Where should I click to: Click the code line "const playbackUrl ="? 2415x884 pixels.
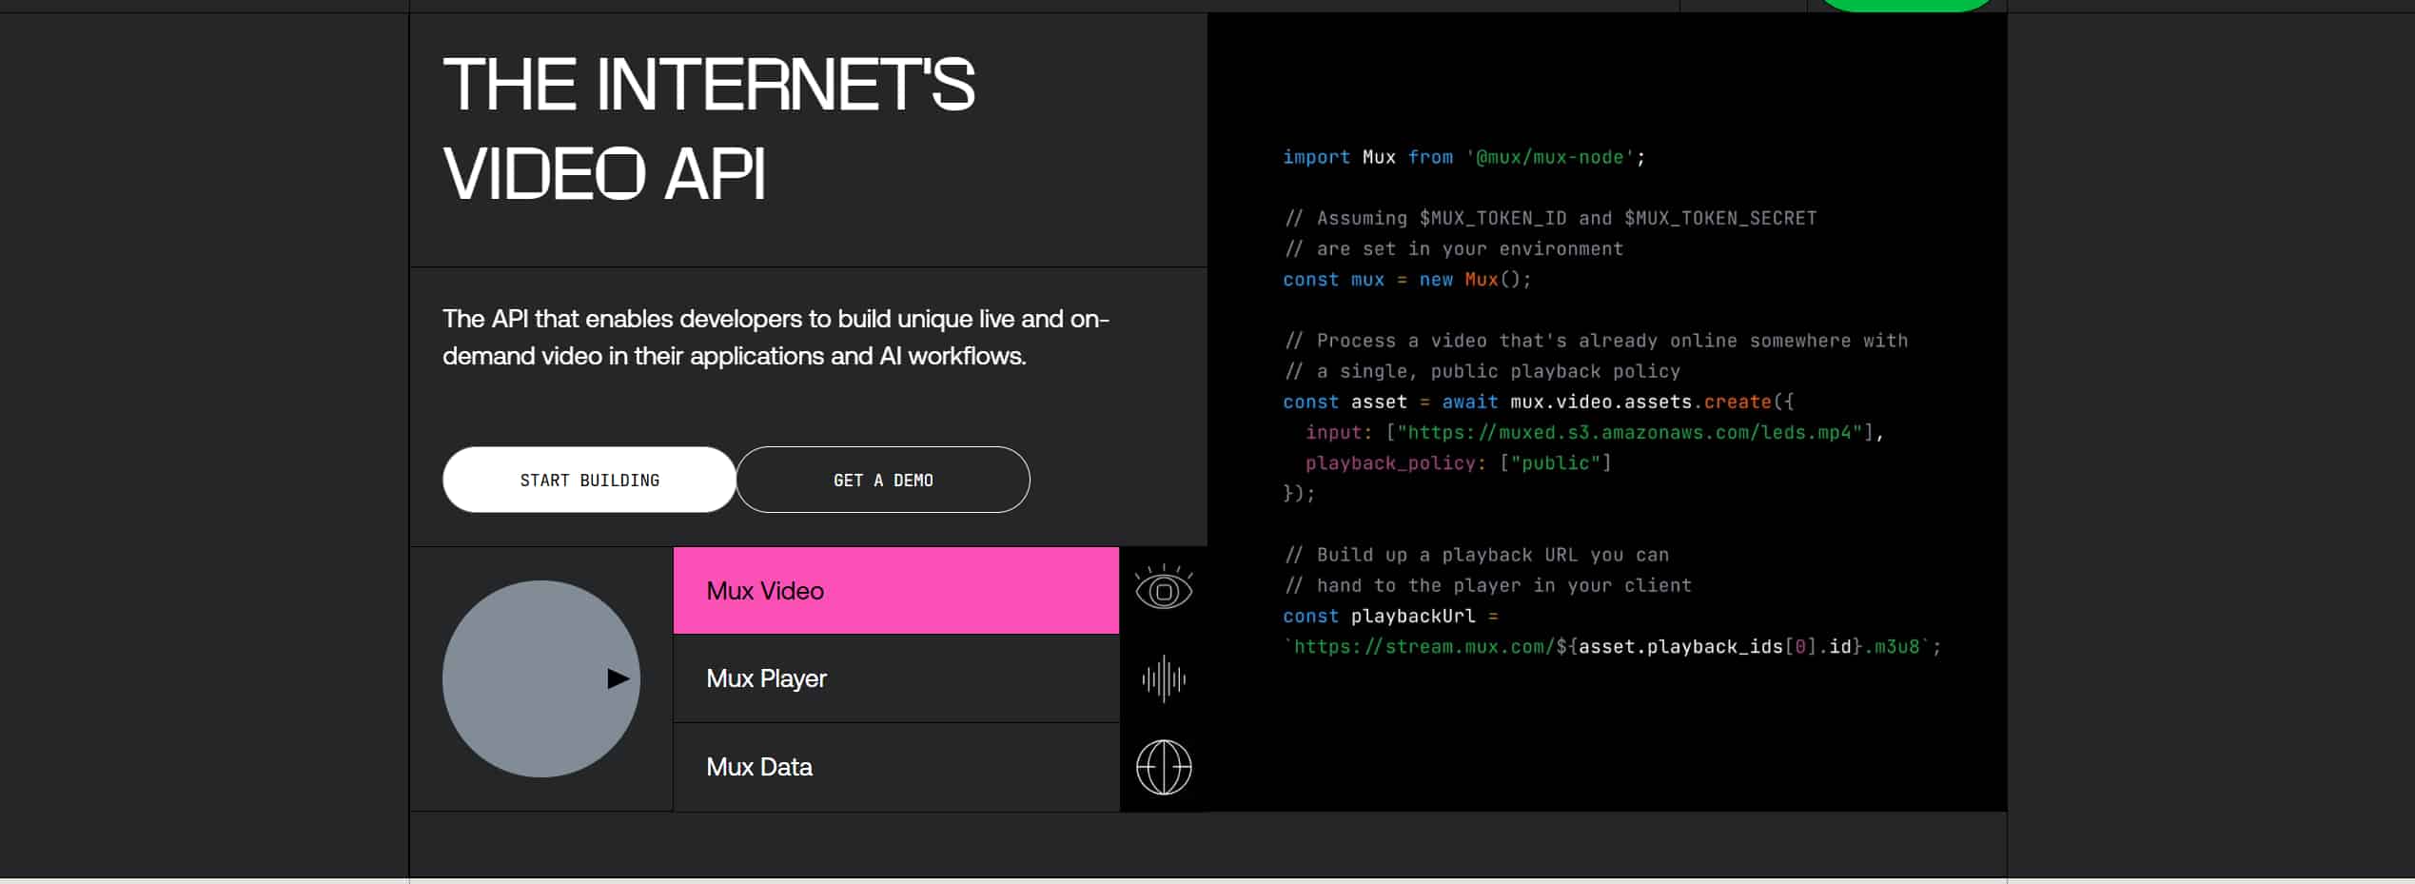coord(1391,616)
